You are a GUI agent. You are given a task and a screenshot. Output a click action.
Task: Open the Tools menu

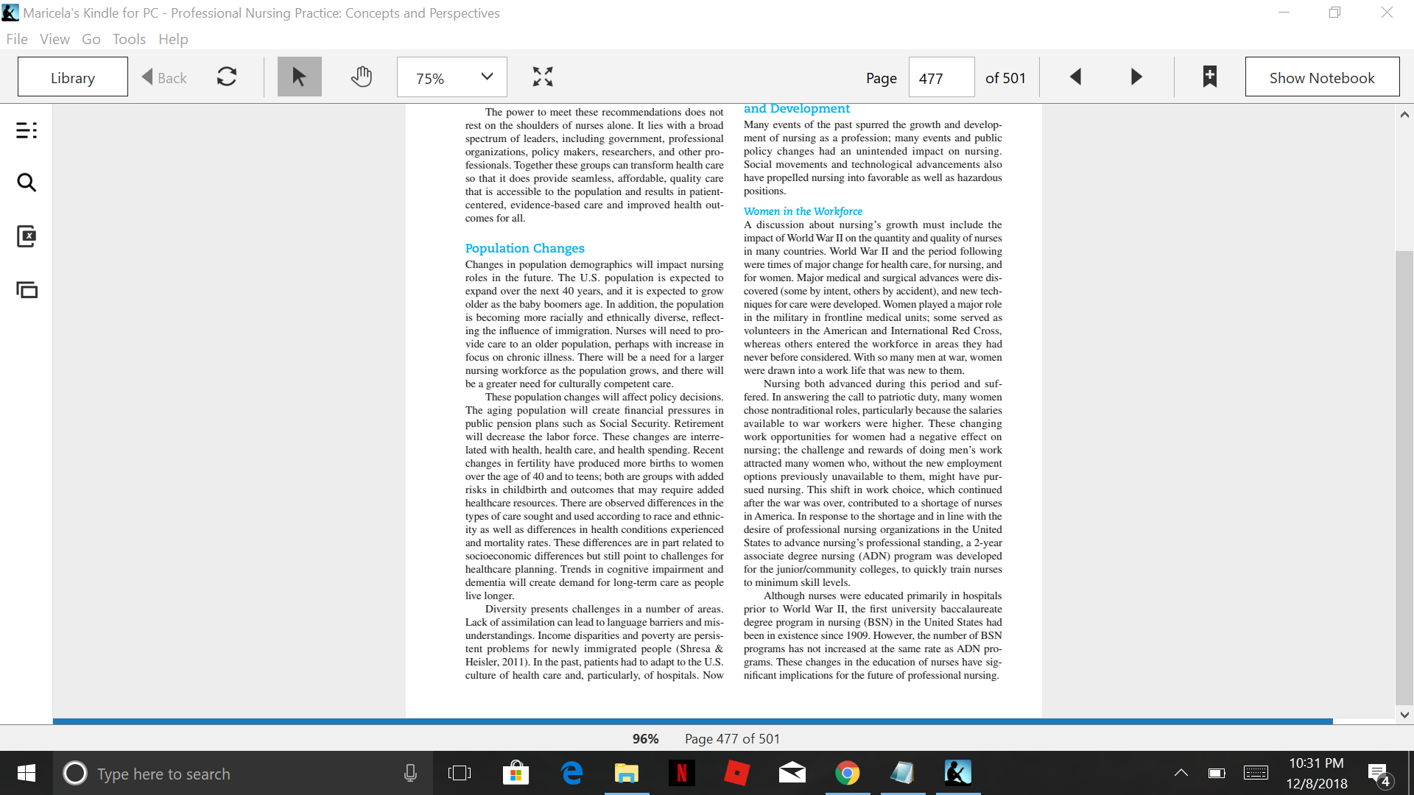pyautogui.click(x=129, y=39)
